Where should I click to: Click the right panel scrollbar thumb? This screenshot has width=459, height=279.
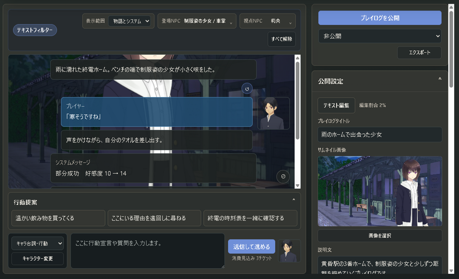pos(451,49)
